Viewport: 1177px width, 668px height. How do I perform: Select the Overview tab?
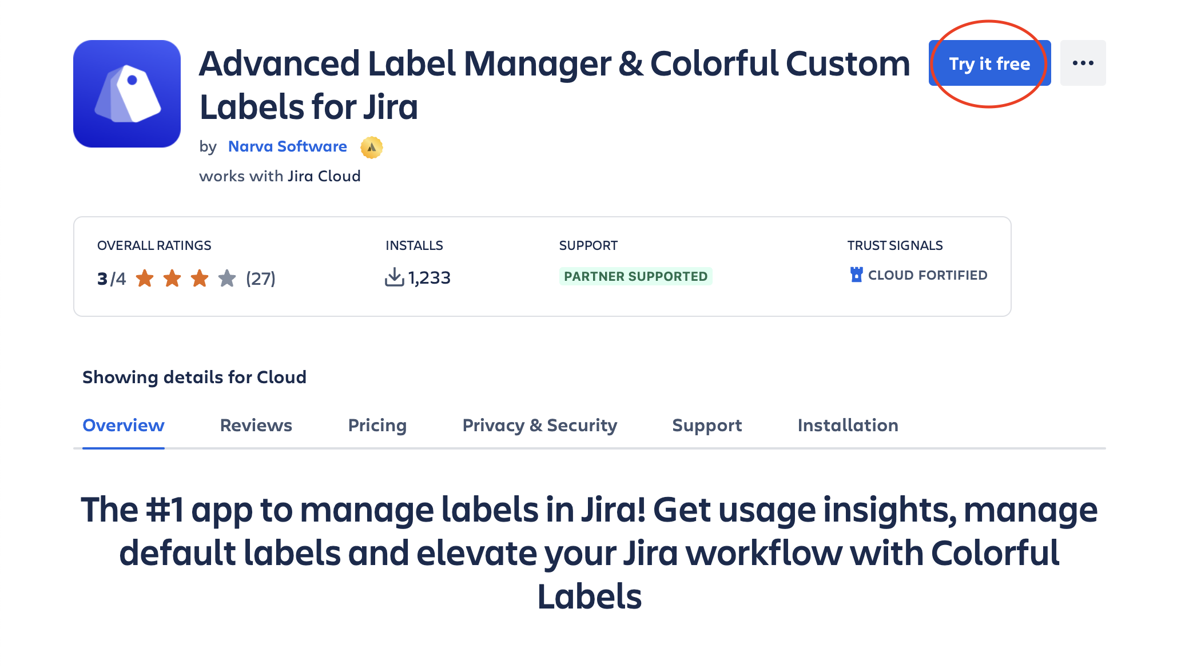[x=124, y=426]
